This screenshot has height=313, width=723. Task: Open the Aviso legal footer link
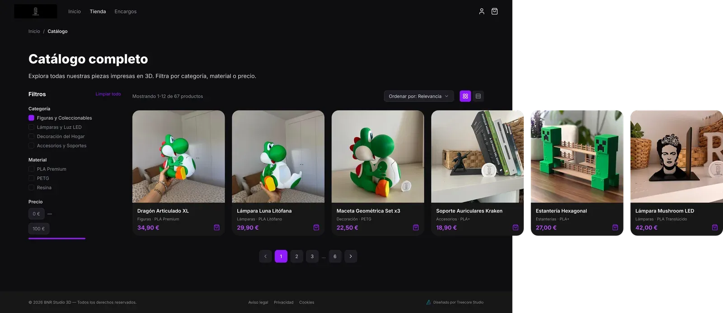(258, 302)
